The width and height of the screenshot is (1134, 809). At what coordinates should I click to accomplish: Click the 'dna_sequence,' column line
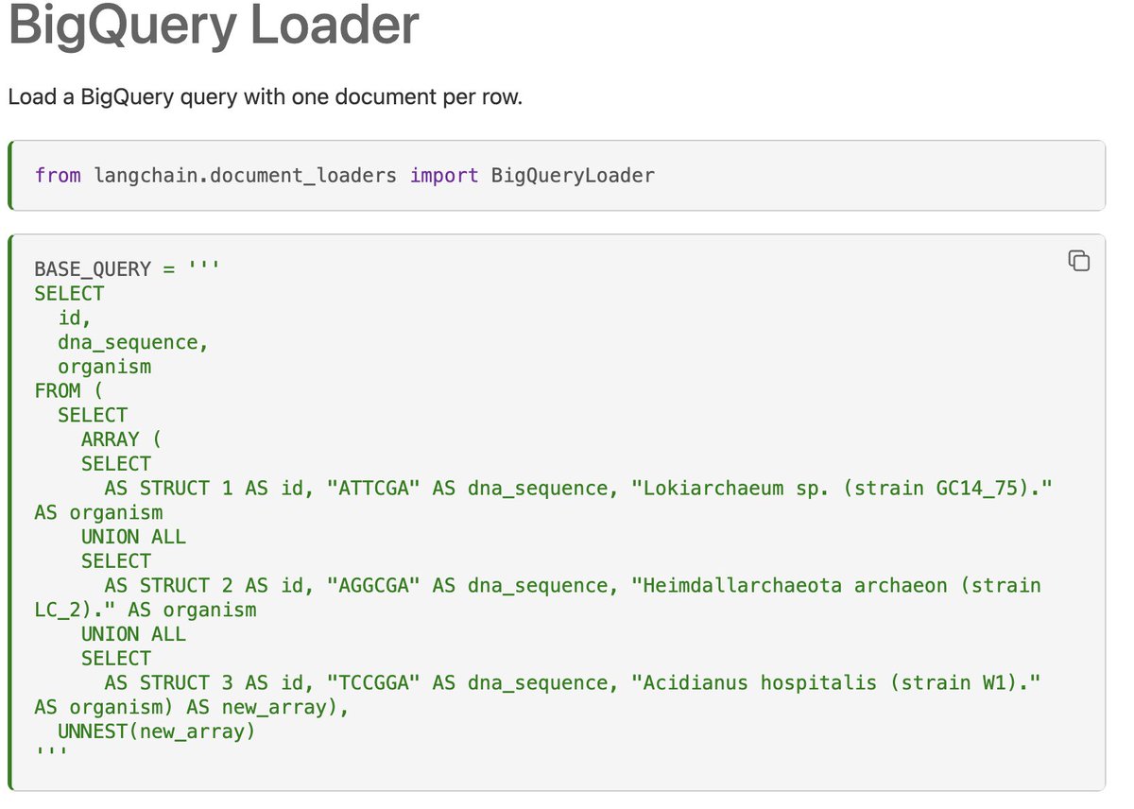(133, 342)
